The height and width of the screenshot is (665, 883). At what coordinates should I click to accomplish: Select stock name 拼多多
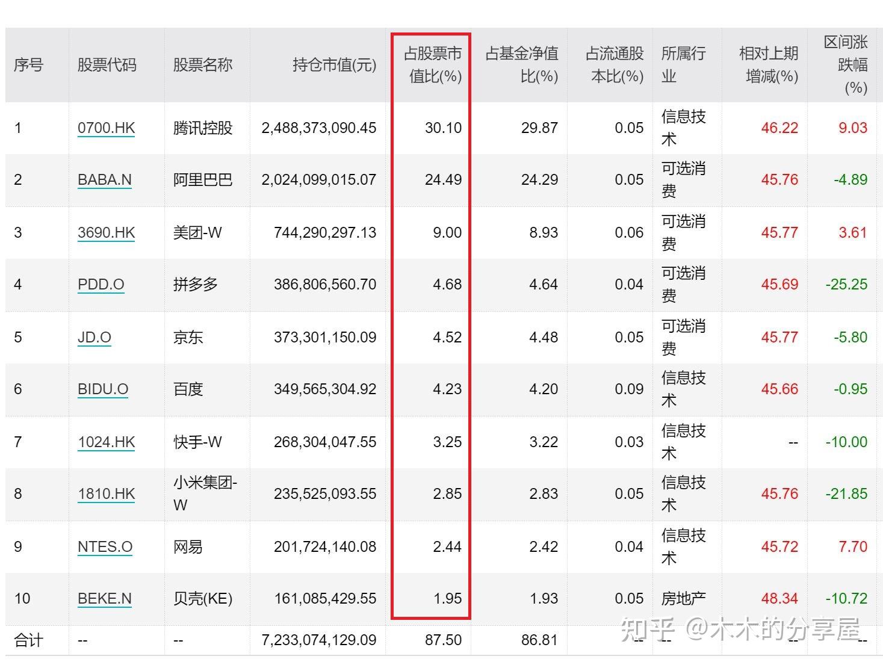tap(196, 284)
